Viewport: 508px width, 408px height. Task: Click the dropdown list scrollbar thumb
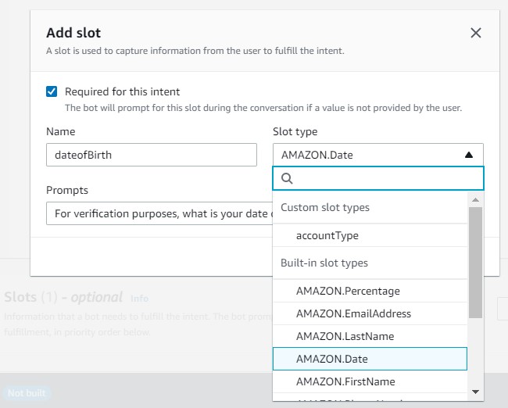click(475, 263)
